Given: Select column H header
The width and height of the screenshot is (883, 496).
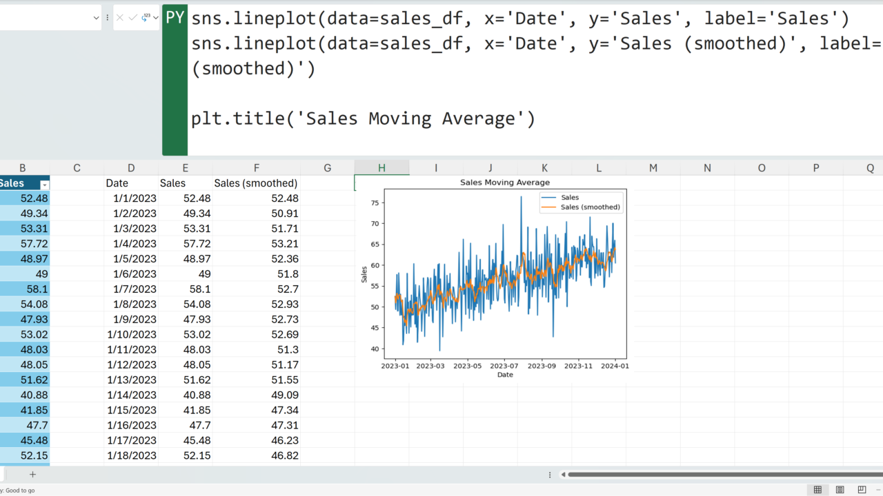Looking at the screenshot, I should pos(381,168).
